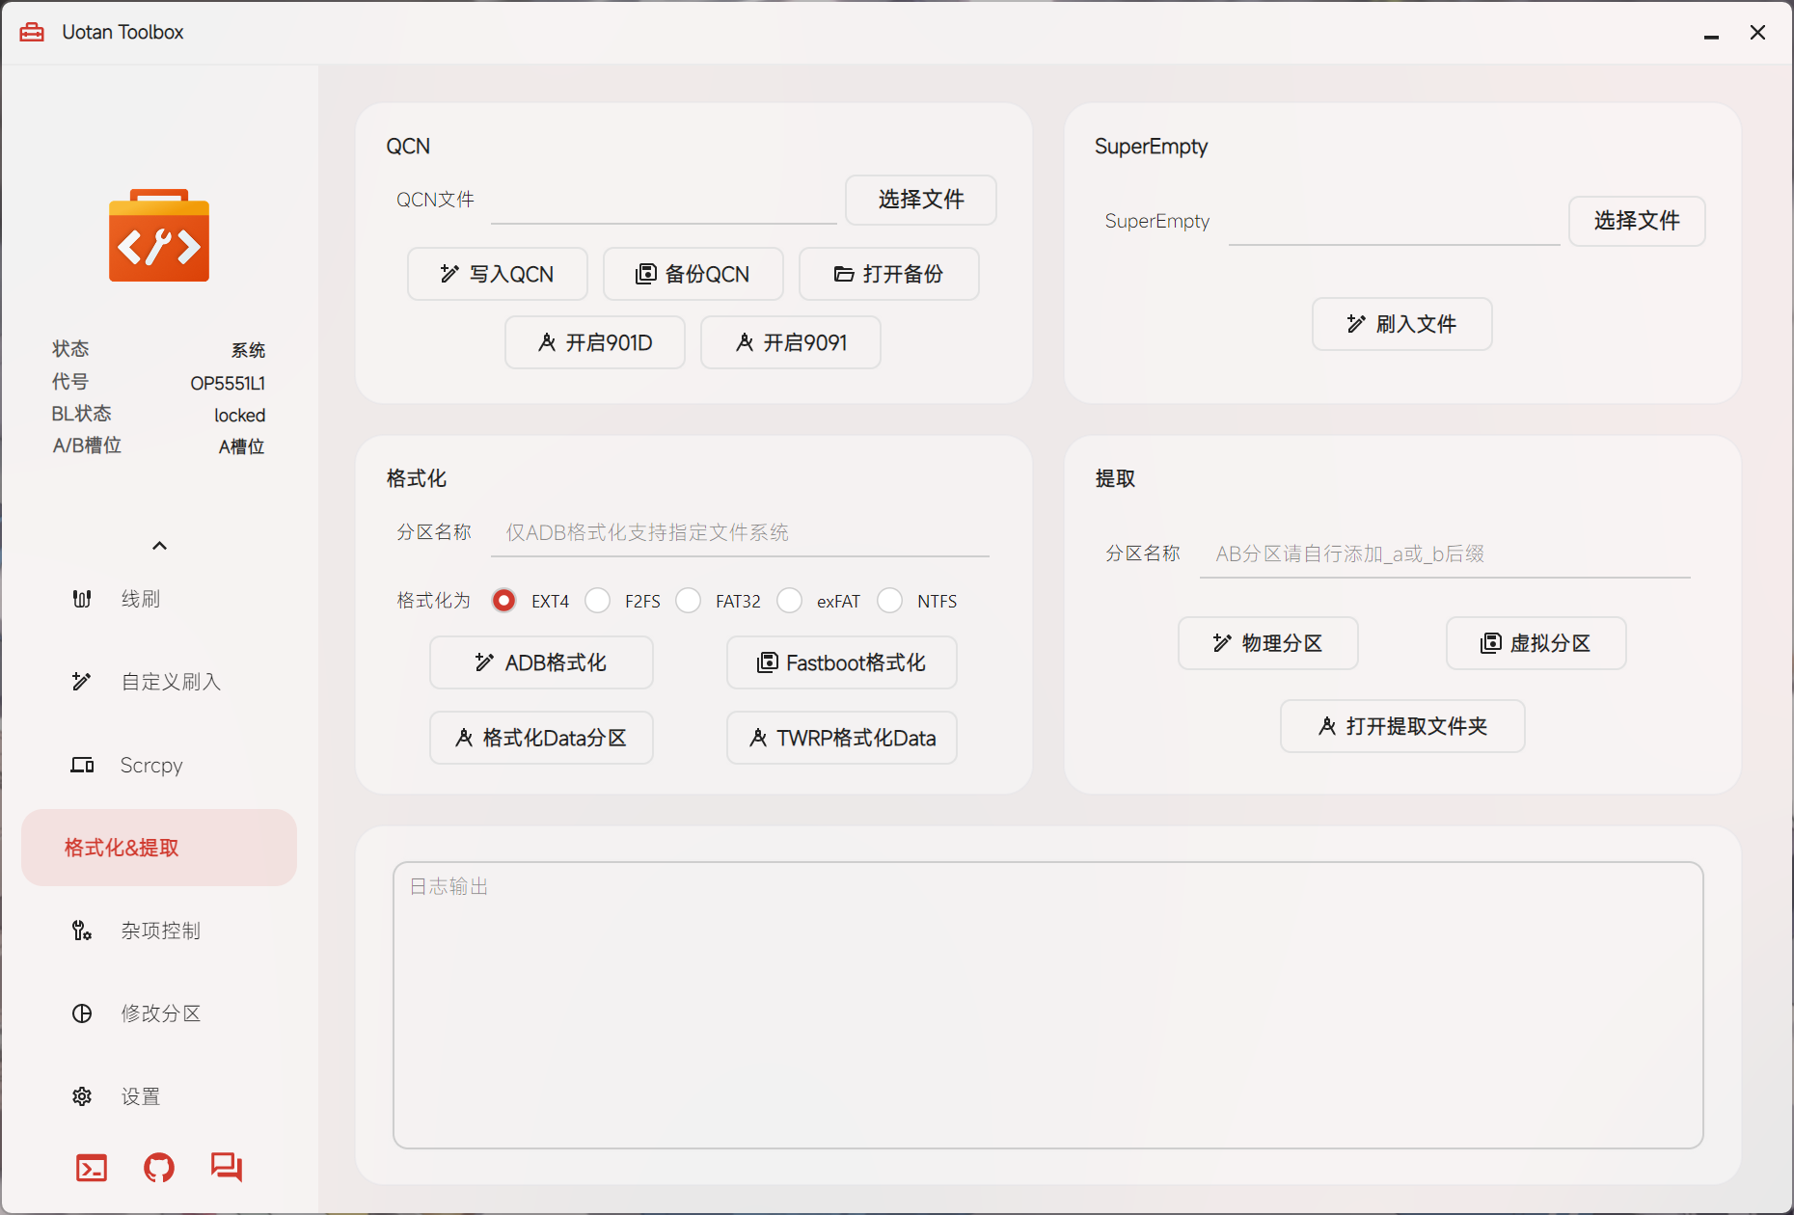
Task: Select the F2FS radio button
Action: pos(598,601)
